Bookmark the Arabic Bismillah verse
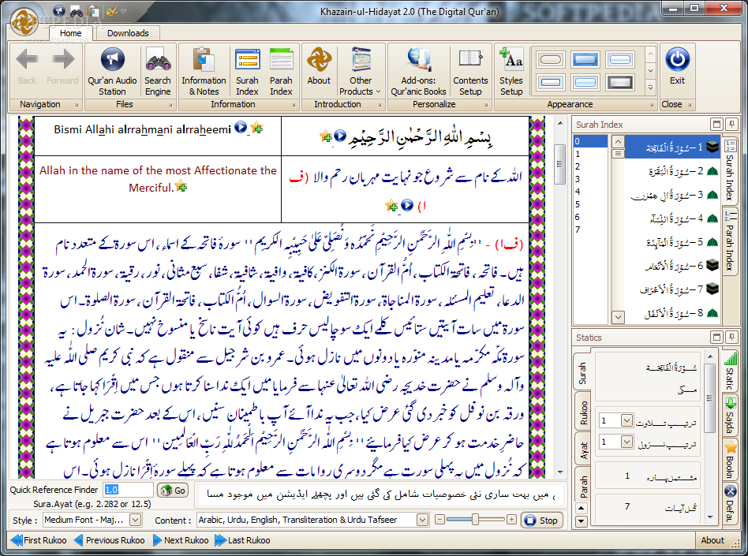The image size is (748, 556). (x=326, y=136)
